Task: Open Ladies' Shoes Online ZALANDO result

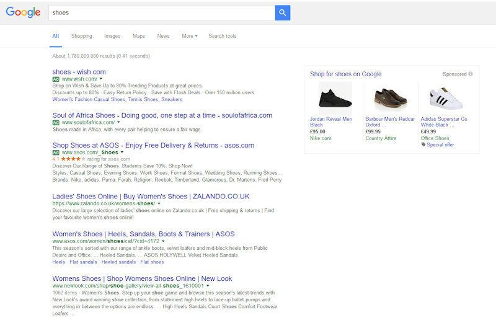Action: (x=151, y=196)
